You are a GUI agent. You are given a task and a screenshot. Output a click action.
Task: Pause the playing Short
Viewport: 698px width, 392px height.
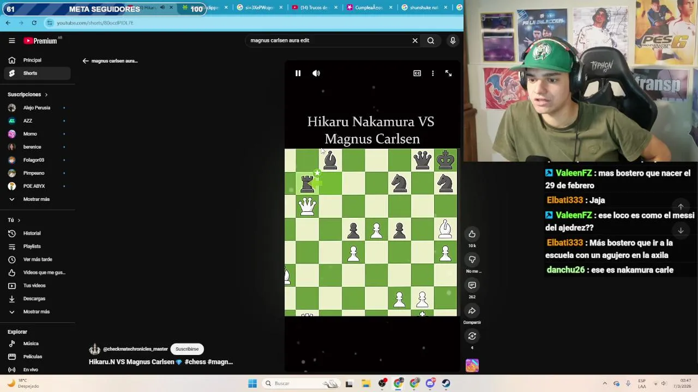click(x=298, y=73)
